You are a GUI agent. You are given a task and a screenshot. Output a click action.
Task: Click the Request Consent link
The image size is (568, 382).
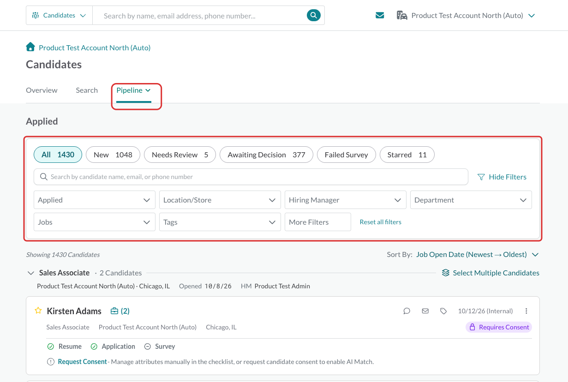pyautogui.click(x=83, y=362)
